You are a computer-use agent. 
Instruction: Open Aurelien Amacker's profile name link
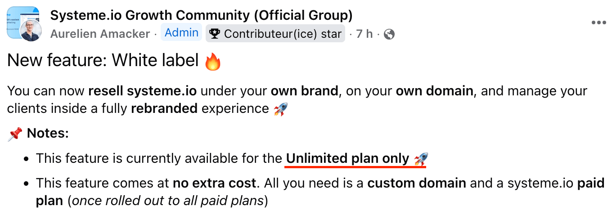pyautogui.click(x=100, y=34)
